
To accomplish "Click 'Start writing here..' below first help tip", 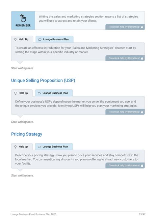I will pos(23,68).
